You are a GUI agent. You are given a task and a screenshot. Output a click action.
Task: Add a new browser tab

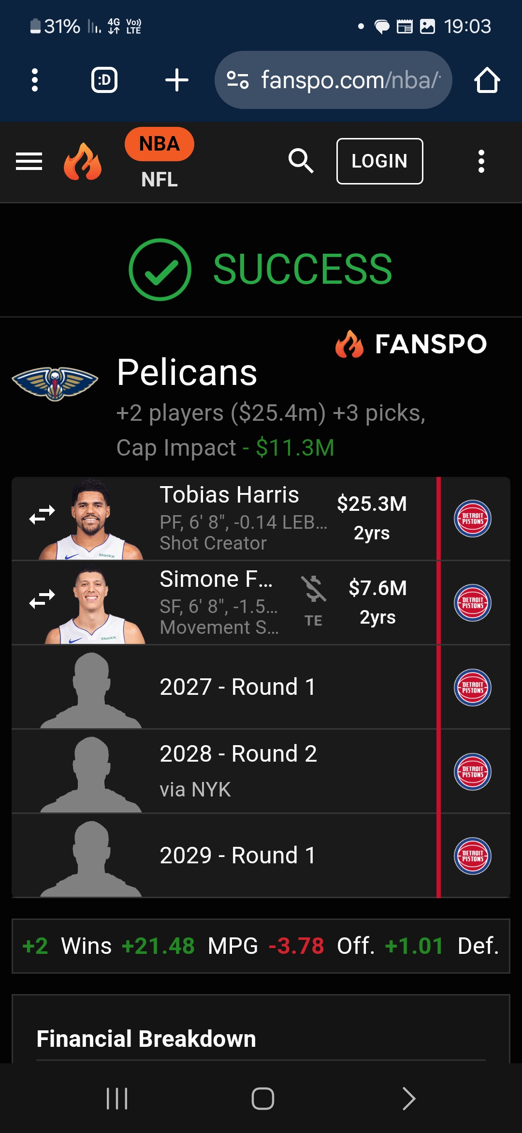point(177,80)
